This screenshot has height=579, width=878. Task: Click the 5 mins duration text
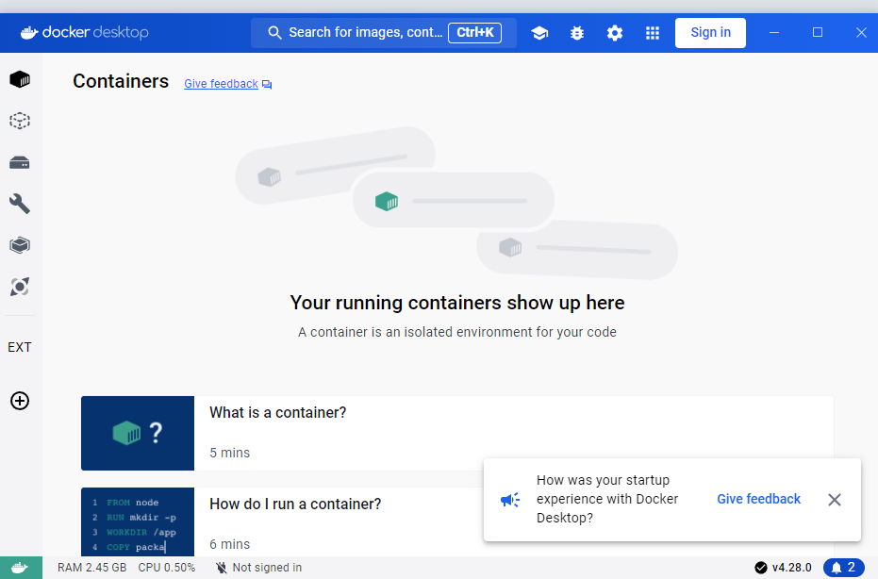coord(229,453)
